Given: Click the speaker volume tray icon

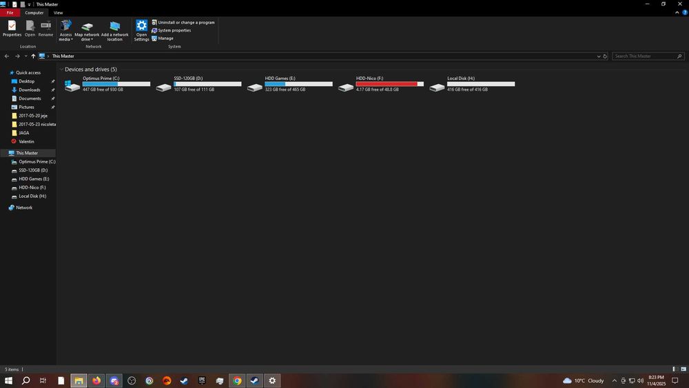Looking at the screenshot, I should pyautogui.click(x=640, y=380).
